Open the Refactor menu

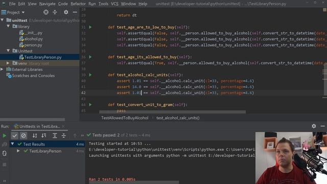click(78, 4)
